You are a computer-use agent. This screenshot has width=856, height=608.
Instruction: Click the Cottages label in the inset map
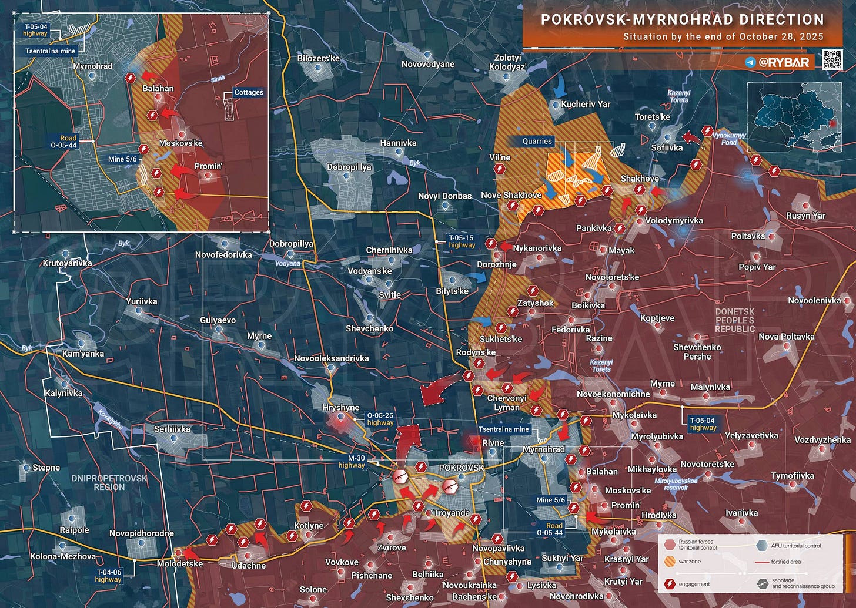point(249,92)
